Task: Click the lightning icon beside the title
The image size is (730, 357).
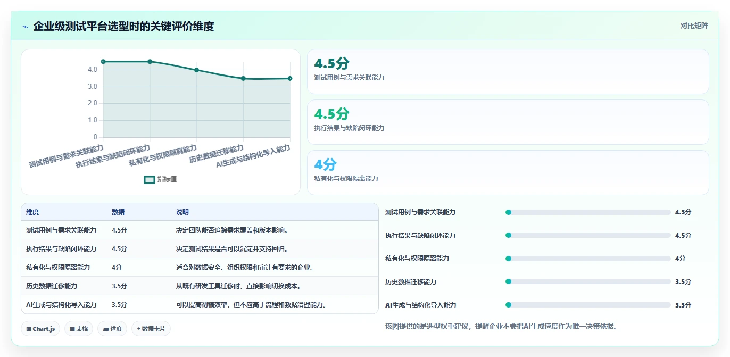Action: click(25, 26)
